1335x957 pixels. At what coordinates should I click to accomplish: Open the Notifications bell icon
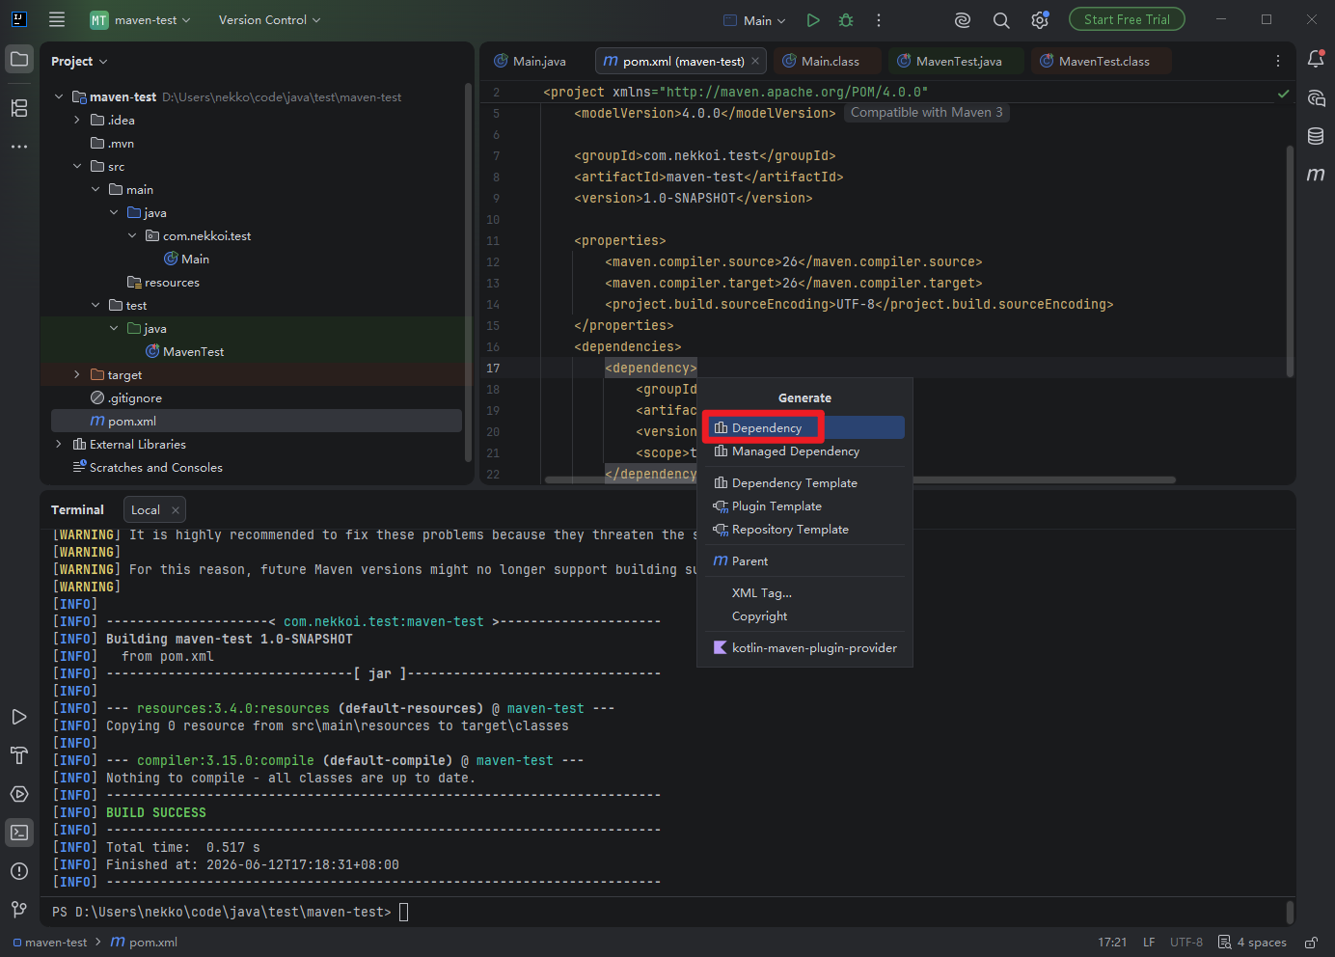tap(1316, 60)
